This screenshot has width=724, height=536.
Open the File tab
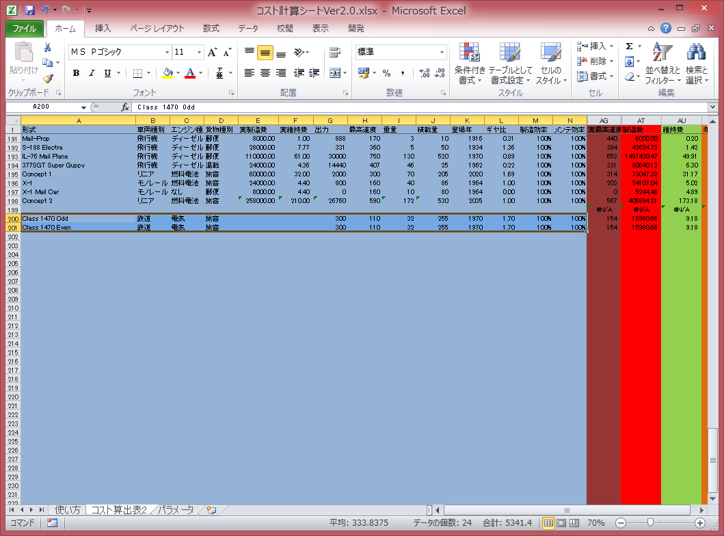pyautogui.click(x=25, y=29)
